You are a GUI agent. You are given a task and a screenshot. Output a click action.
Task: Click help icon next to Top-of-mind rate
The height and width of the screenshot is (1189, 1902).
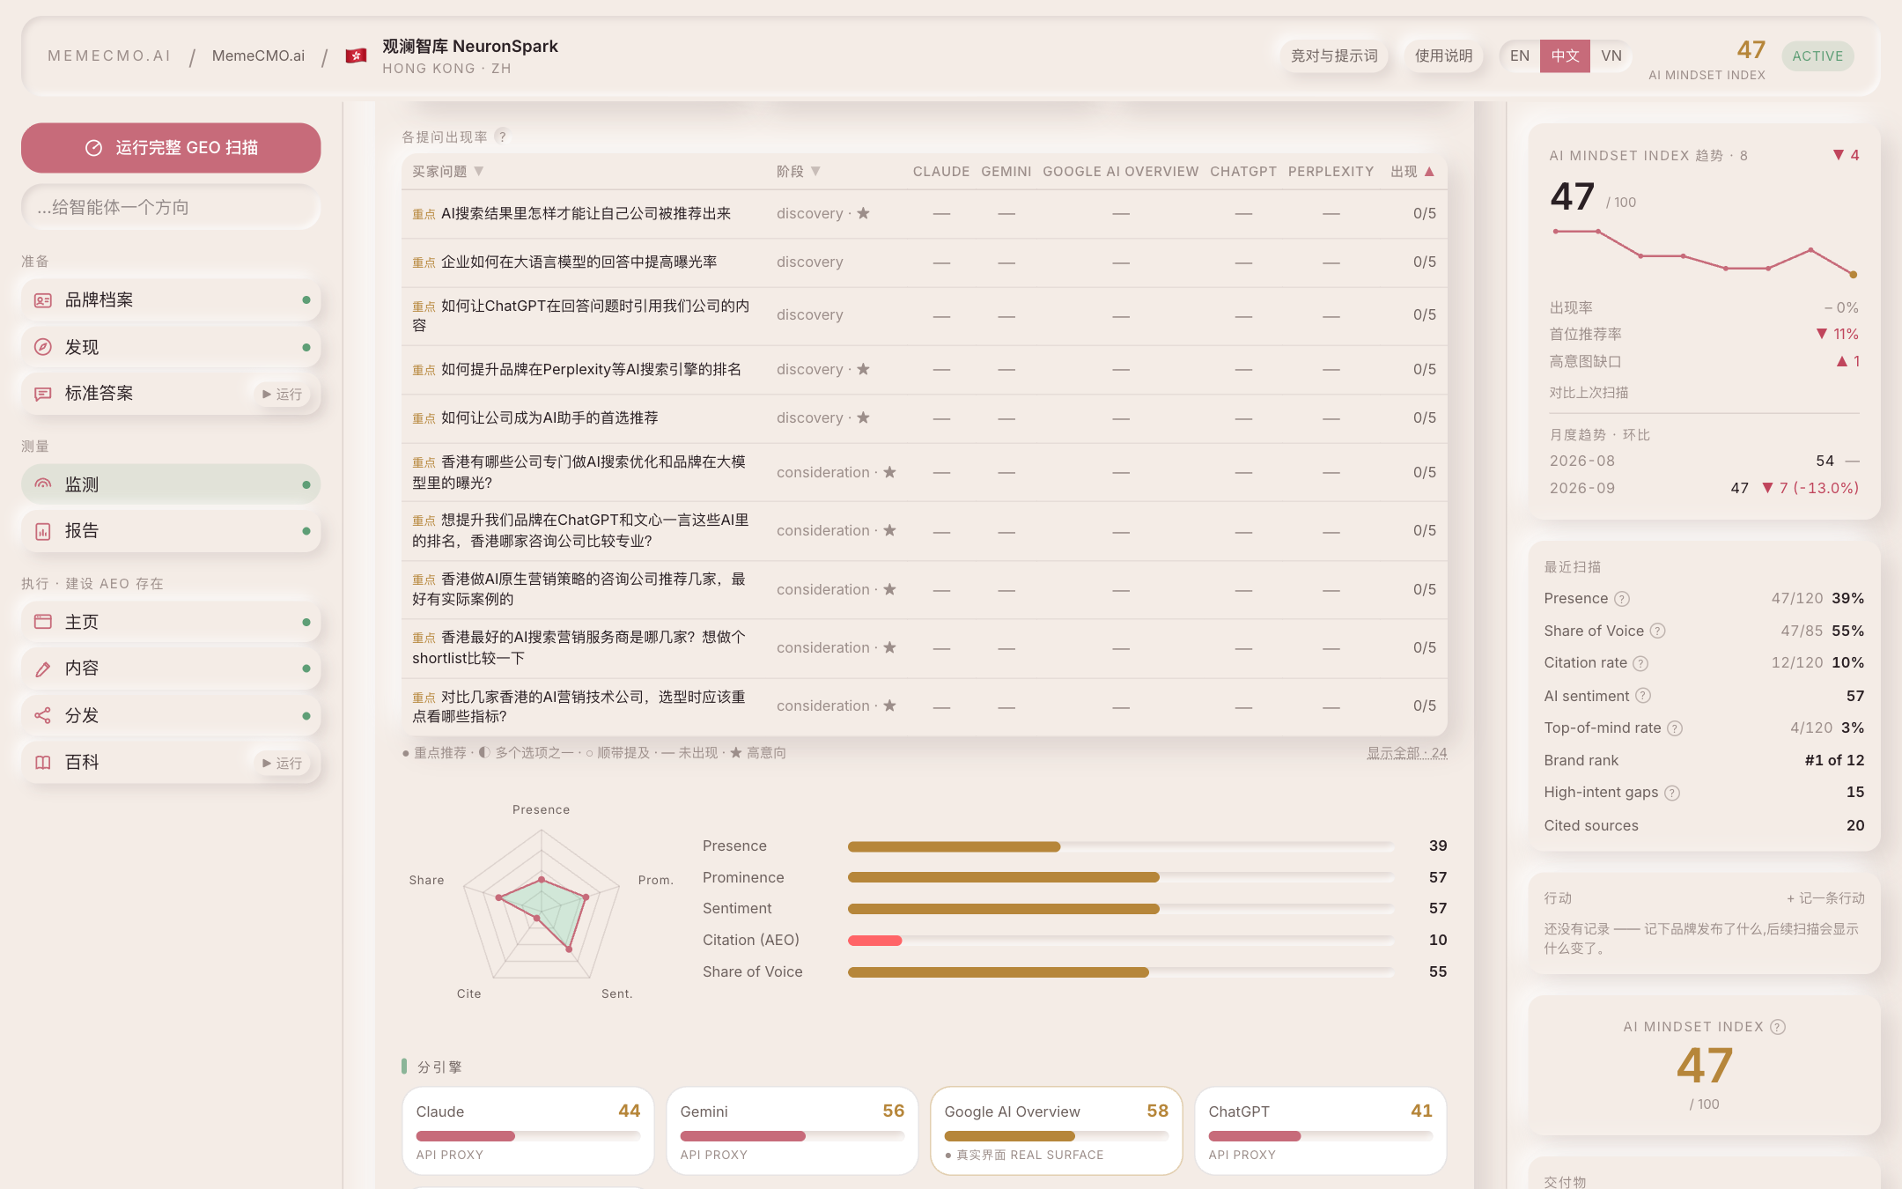(1675, 728)
